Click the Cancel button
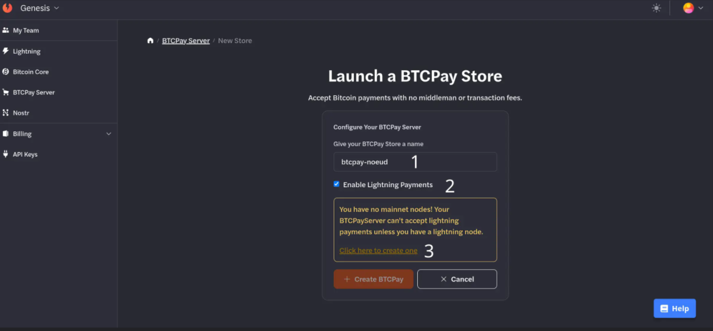 click(457, 279)
